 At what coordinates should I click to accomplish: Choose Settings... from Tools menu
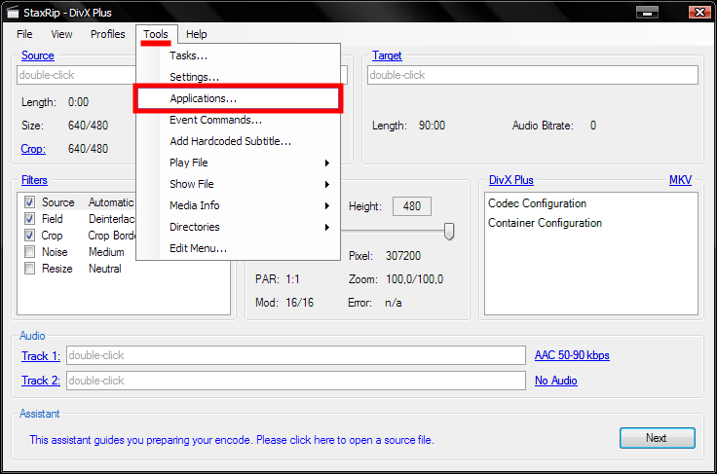(x=239, y=77)
